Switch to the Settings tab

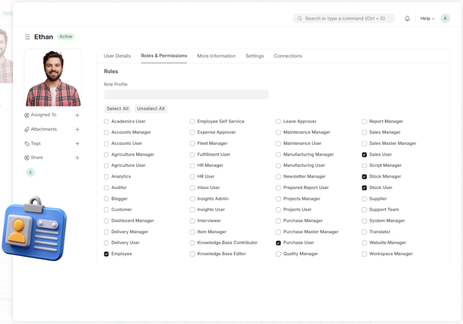coord(254,56)
